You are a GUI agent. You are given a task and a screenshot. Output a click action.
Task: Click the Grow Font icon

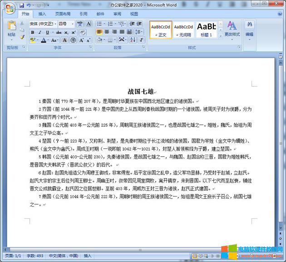[x=81, y=40]
